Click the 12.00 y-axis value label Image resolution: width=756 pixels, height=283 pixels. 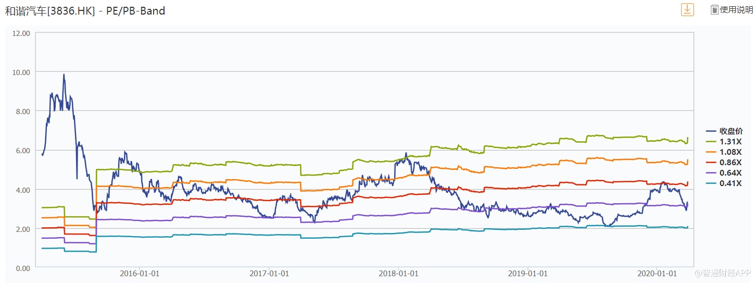(x=21, y=33)
